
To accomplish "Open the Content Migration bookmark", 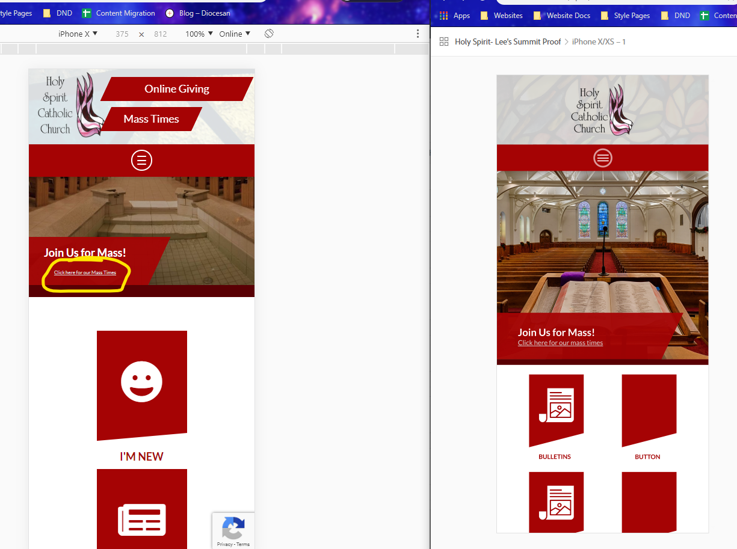I will pos(119,13).
